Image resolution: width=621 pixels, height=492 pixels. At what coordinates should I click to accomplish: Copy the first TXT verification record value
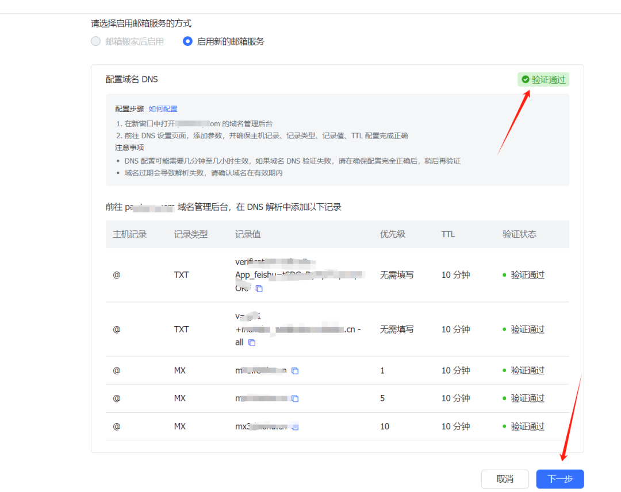click(x=259, y=289)
